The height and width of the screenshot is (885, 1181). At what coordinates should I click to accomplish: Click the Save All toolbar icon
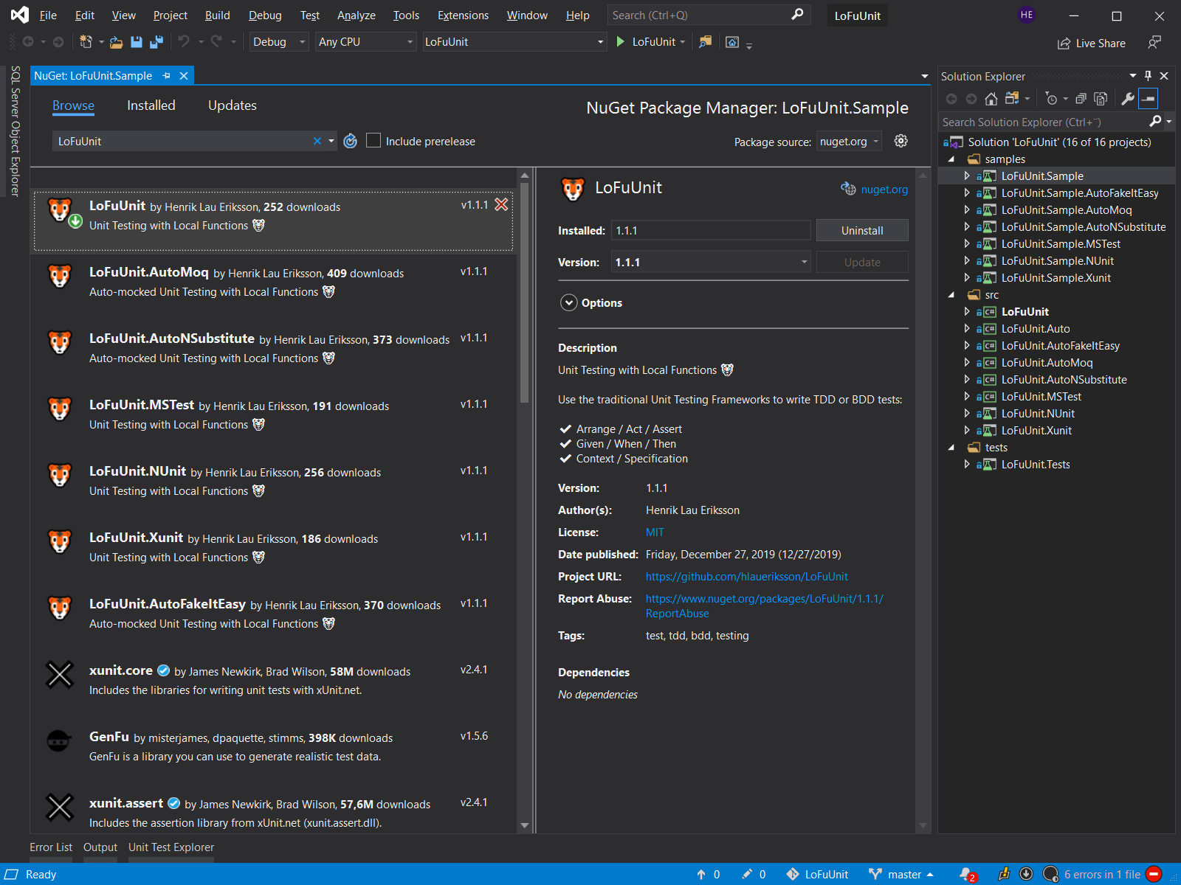[156, 42]
